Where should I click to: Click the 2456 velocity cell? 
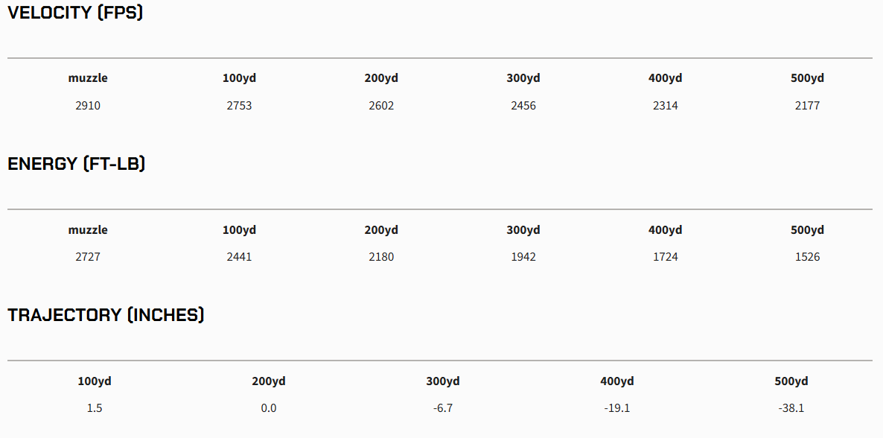tap(523, 106)
